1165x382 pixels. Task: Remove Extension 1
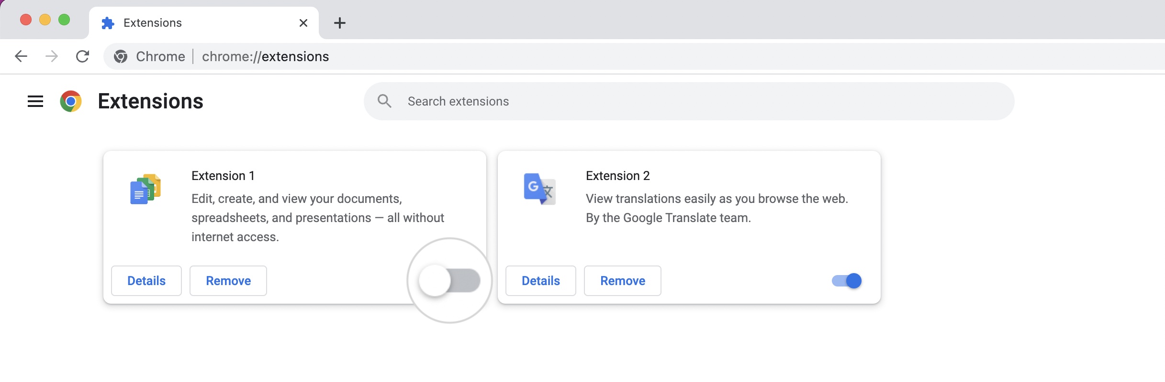coord(228,281)
